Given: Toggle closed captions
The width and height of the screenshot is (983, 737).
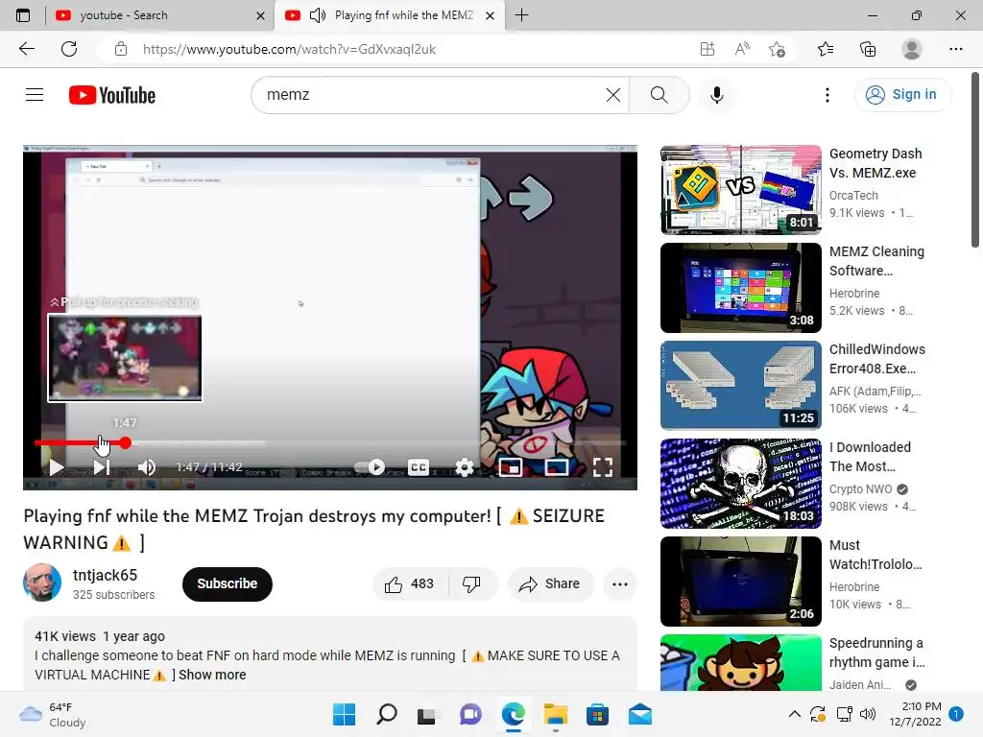Looking at the screenshot, I should click(419, 467).
